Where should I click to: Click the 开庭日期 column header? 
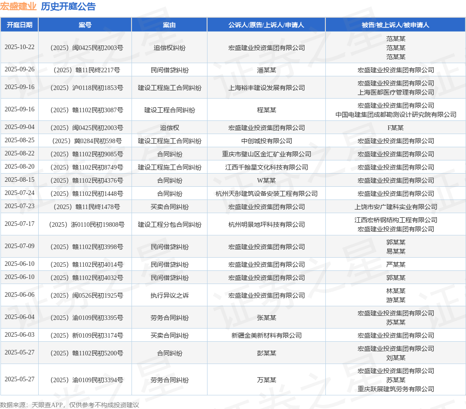[x=20, y=25]
